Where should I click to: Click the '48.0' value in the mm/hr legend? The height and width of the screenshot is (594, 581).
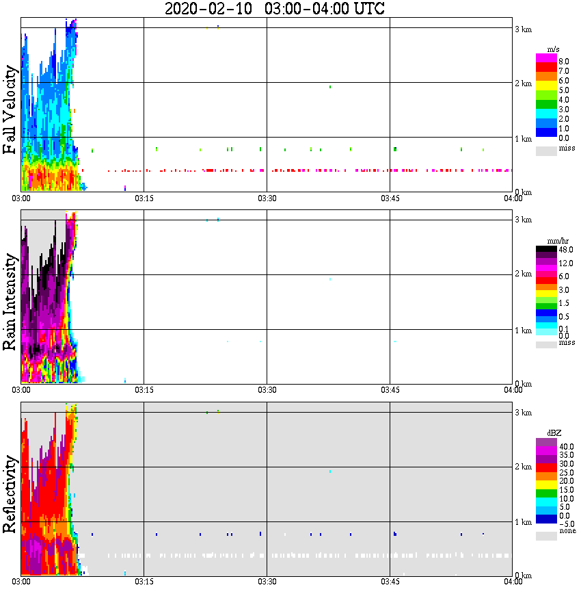point(566,250)
